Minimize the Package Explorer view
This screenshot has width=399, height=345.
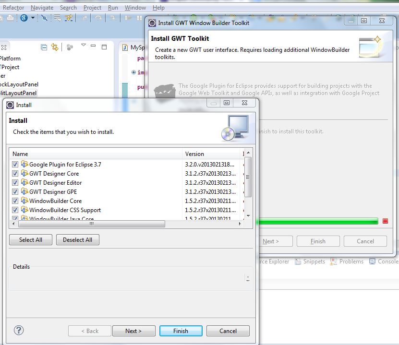pos(93,46)
